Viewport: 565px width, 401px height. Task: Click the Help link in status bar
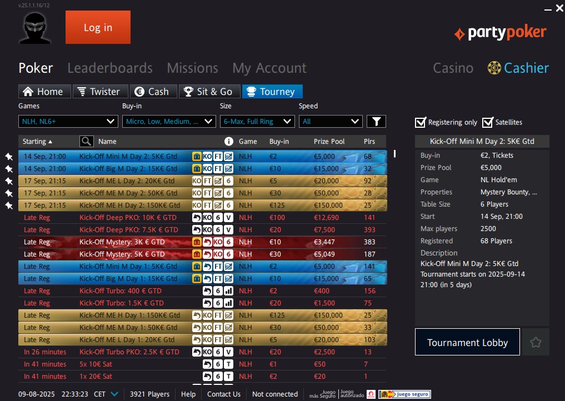click(188, 394)
